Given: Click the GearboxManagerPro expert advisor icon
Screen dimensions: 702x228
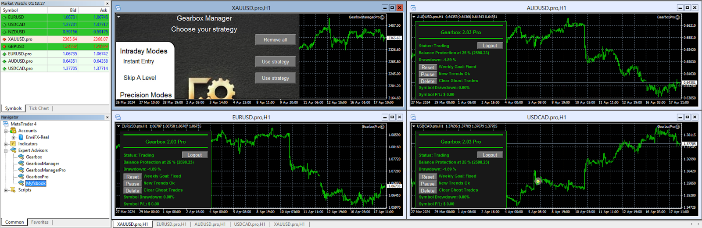Looking at the screenshot, I should pyautogui.click(x=21, y=170).
